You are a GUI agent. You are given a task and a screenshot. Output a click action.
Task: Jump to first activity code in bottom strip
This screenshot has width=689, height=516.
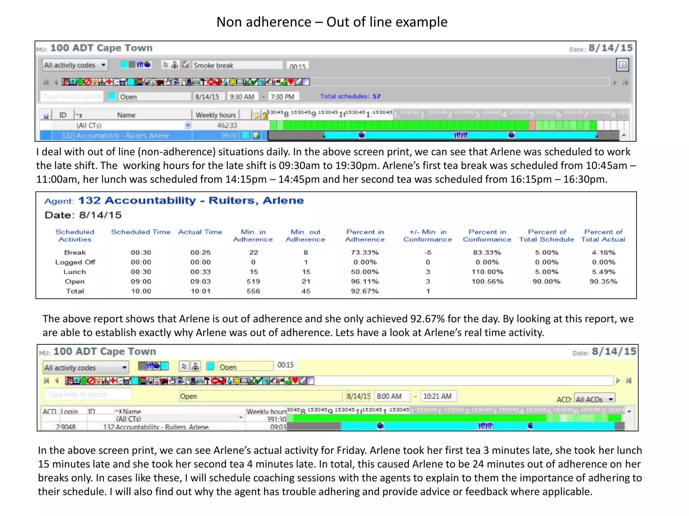[x=47, y=381]
